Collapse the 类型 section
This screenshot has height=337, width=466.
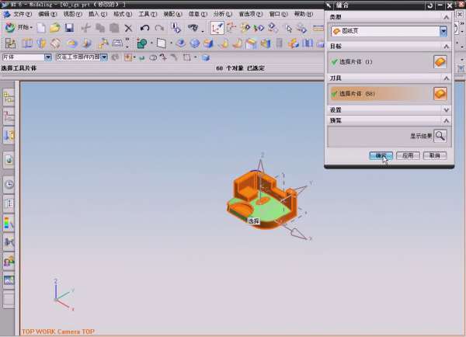coord(446,17)
